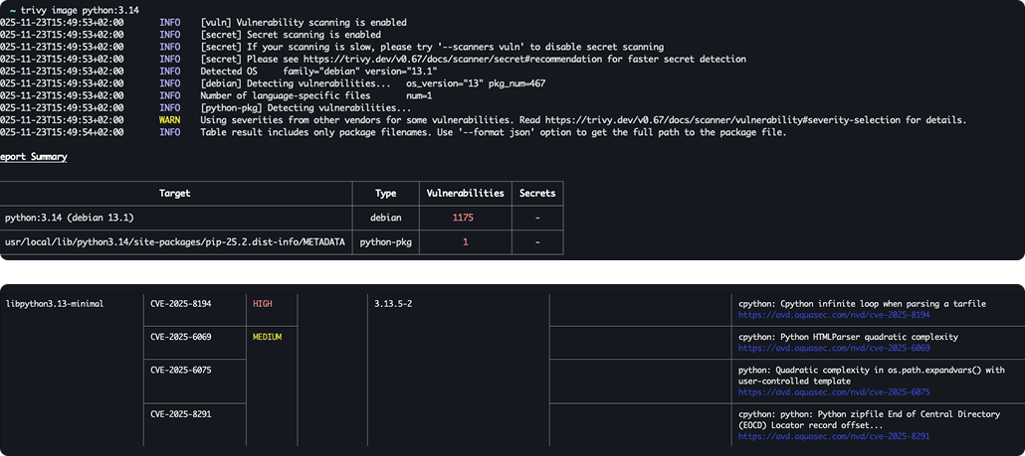Click the python-pkg type cell
The image size is (1025, 456).
[386, 241]
